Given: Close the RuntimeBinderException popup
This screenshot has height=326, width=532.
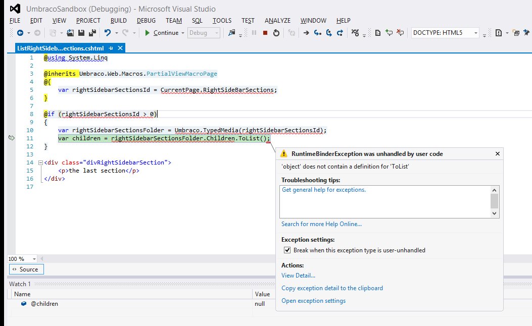Looking at the screenshot, I should [498, 154].
